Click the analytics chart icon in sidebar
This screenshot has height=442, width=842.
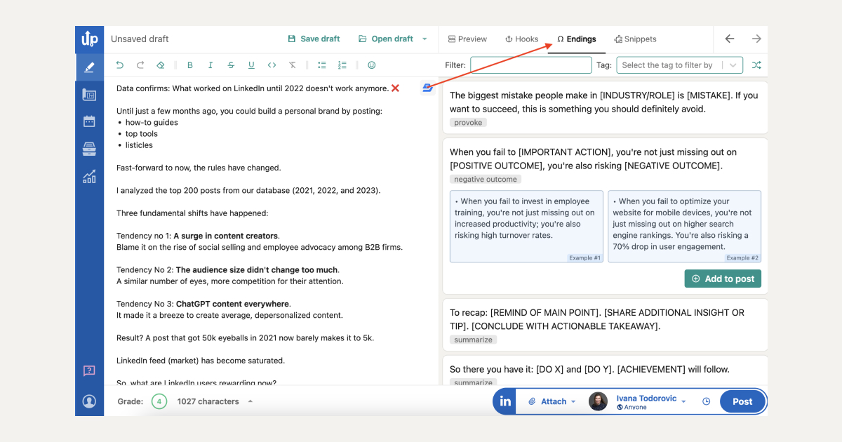[89, 177]
